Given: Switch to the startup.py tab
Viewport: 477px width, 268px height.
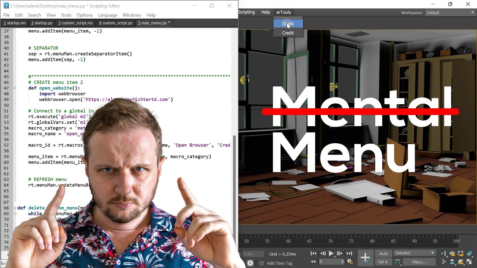Looking at the screenshot, I should coord(42,23).
